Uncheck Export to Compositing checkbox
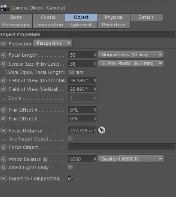Viewport: 176px width, 197px height. 70,178
